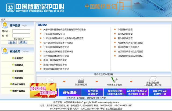This screenshot has width=172, height=111.
Task: Click the 中国版权保护中心 header title
Action: point(40,6)
